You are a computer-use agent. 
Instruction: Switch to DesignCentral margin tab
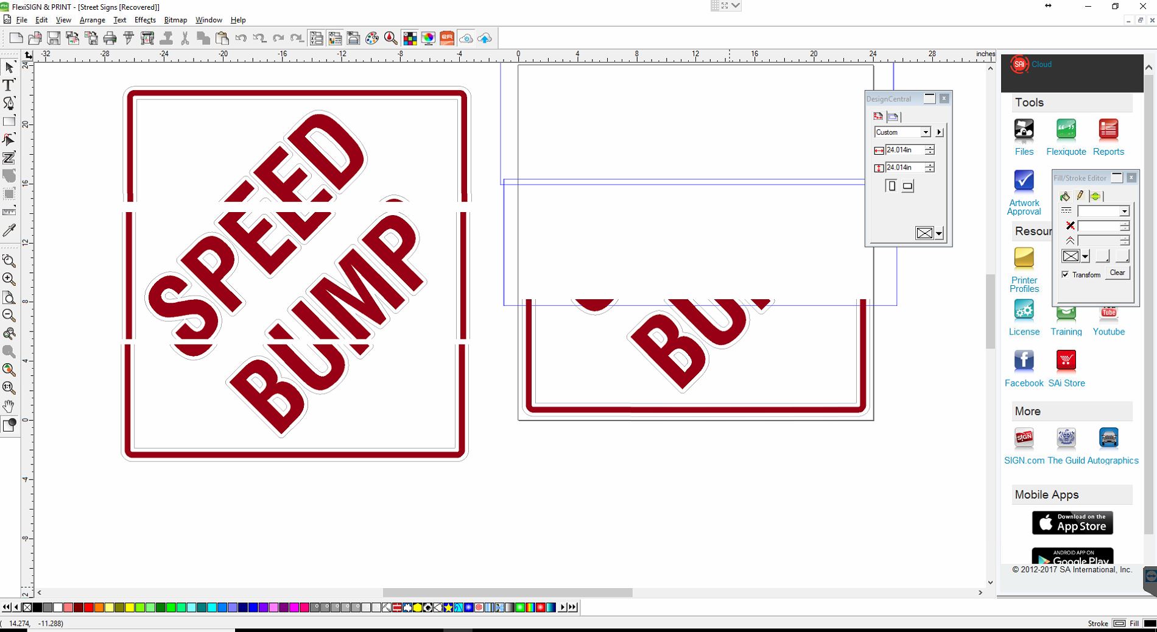(893, 116)
